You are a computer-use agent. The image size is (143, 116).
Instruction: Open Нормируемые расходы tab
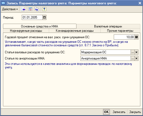coord(26,31)
